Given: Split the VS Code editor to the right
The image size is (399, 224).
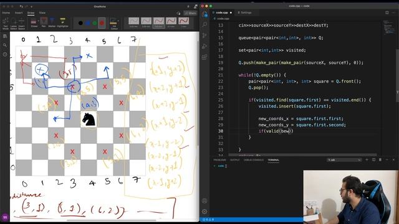Looking at the screenshot, I should 387,12.
